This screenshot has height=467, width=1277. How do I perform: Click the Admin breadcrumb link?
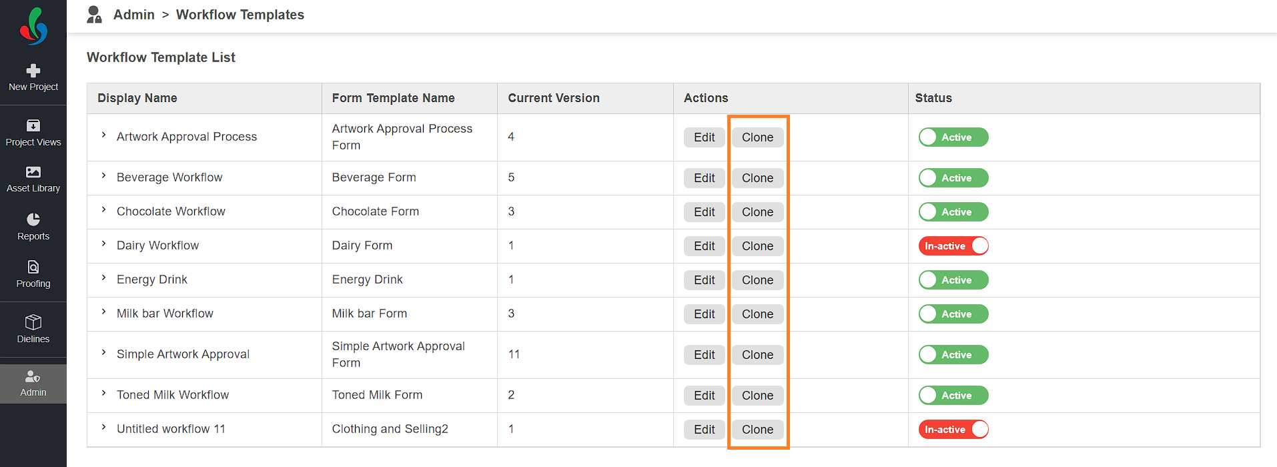point(133,15)
